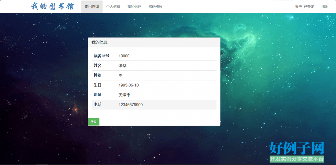Screen dimensions: 336x165
Task: Select the gender value 男
Action: point(120,75)
